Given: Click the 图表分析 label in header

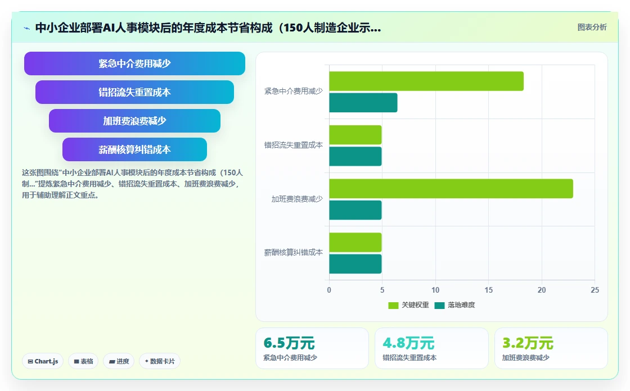Looking at the screenshot, I should (592, 28).
